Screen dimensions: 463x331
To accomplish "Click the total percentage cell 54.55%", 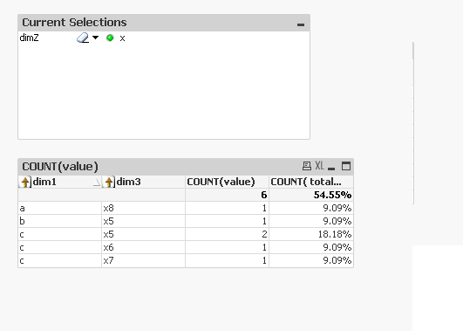I will point(311,195).
